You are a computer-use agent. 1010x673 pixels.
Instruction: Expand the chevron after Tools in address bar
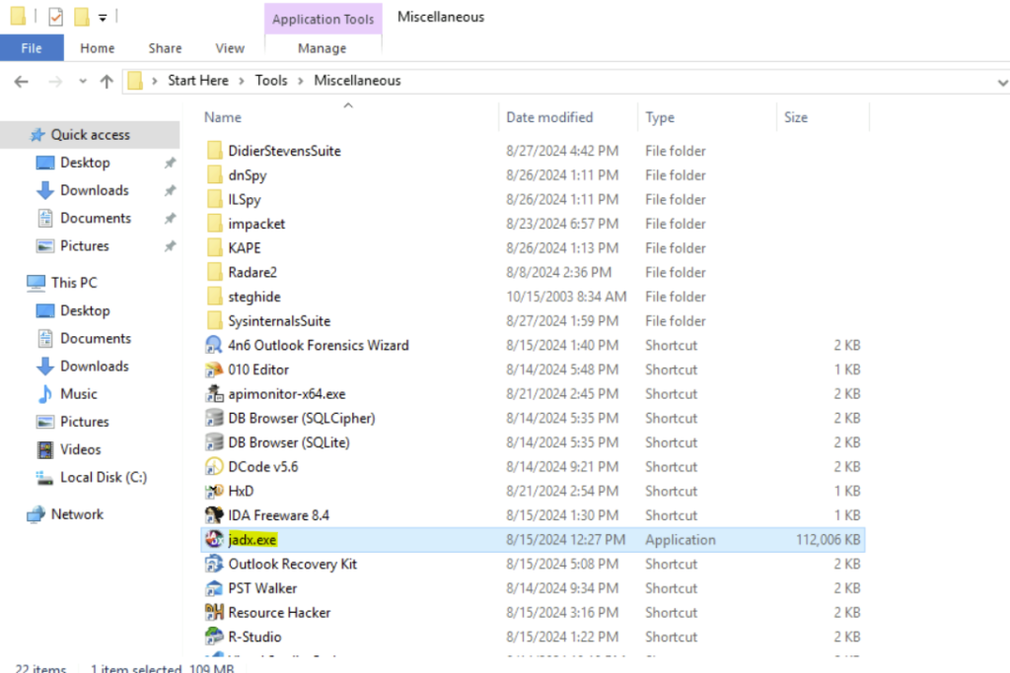300,81
